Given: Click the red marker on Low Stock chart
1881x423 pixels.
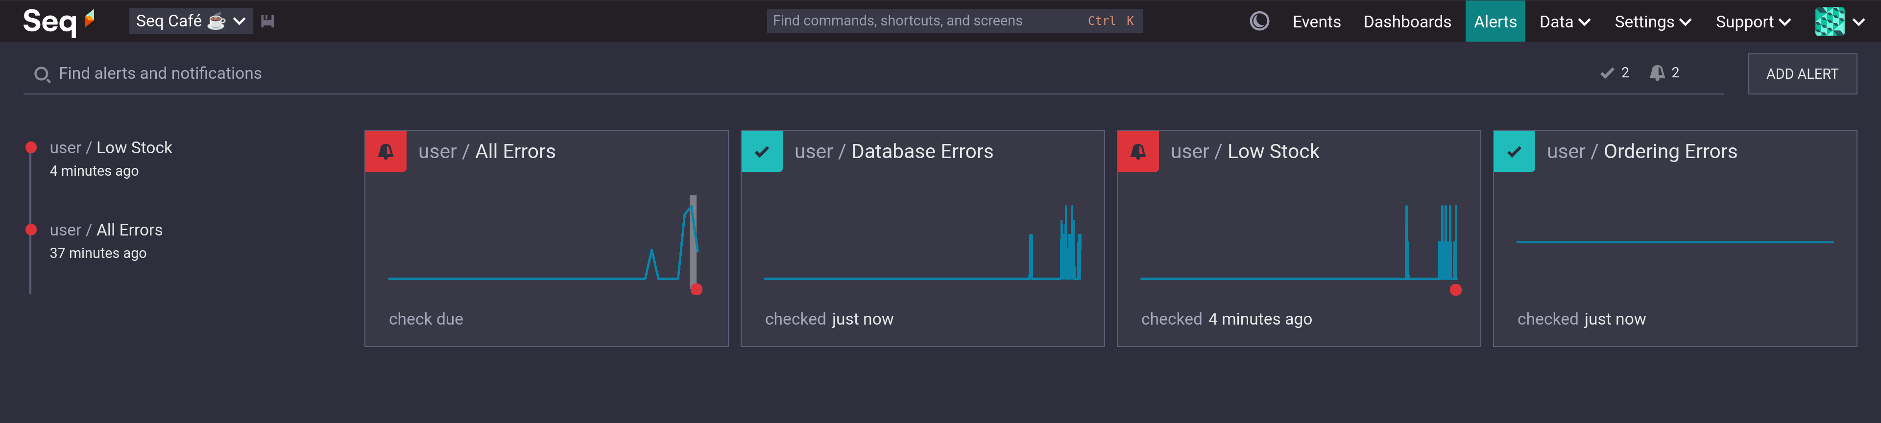Looking at the screenshot, I should click(1455, 289).
